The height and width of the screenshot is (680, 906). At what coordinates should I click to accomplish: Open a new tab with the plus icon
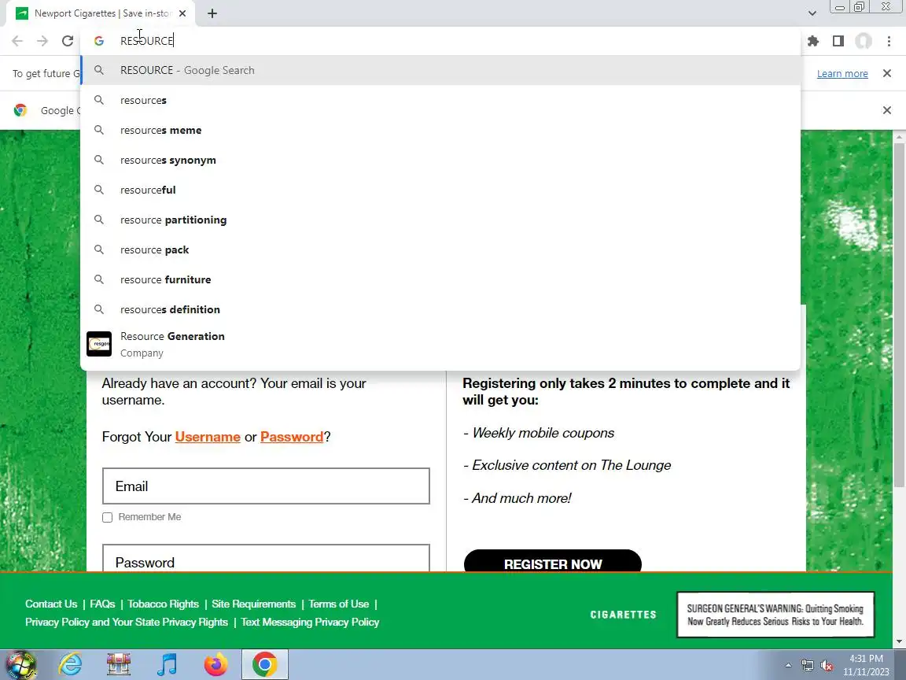pyautogui.click(x=212, y=13)
